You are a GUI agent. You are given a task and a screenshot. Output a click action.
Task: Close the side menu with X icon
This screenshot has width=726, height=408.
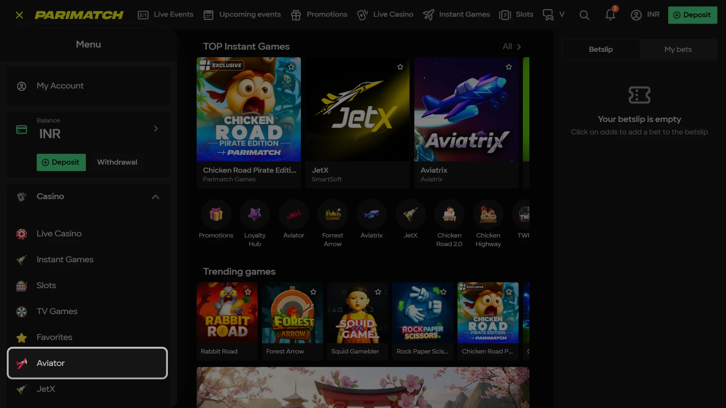(19, 15)
